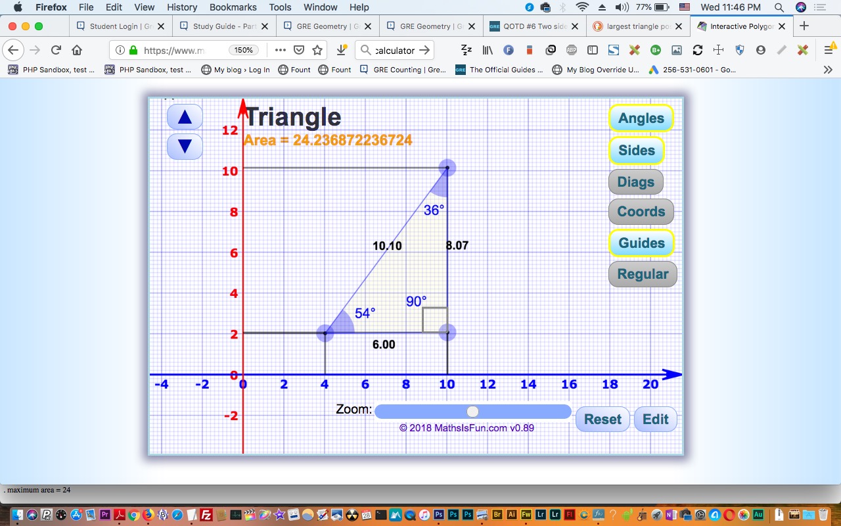Screen dimensions: 841x526
Task: Click the up arrow polygon button
Action: (185, 117)
